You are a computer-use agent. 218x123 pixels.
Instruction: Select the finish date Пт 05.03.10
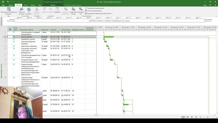(66, 37)
